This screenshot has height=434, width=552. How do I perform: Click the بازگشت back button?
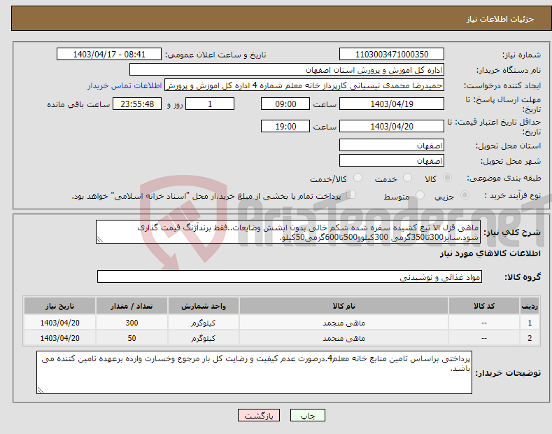click(259, 416)
